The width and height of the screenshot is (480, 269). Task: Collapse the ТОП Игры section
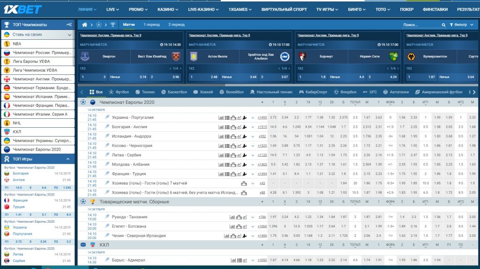(x=68, y=159)
